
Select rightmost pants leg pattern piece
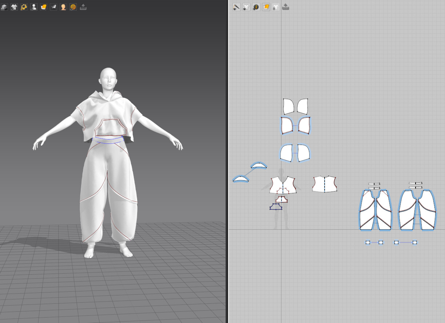coord(427,210)
